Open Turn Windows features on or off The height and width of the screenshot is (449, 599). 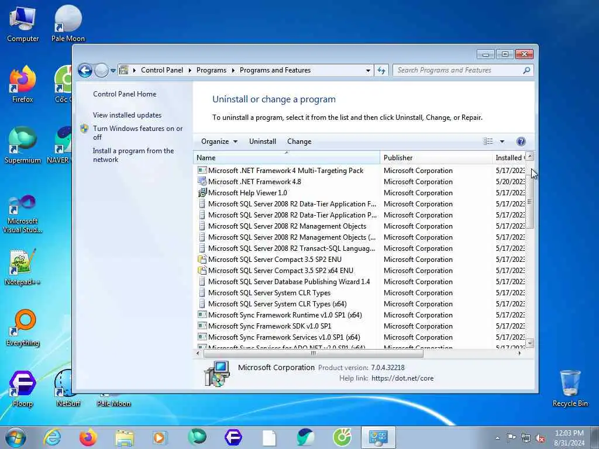point(137,133)
